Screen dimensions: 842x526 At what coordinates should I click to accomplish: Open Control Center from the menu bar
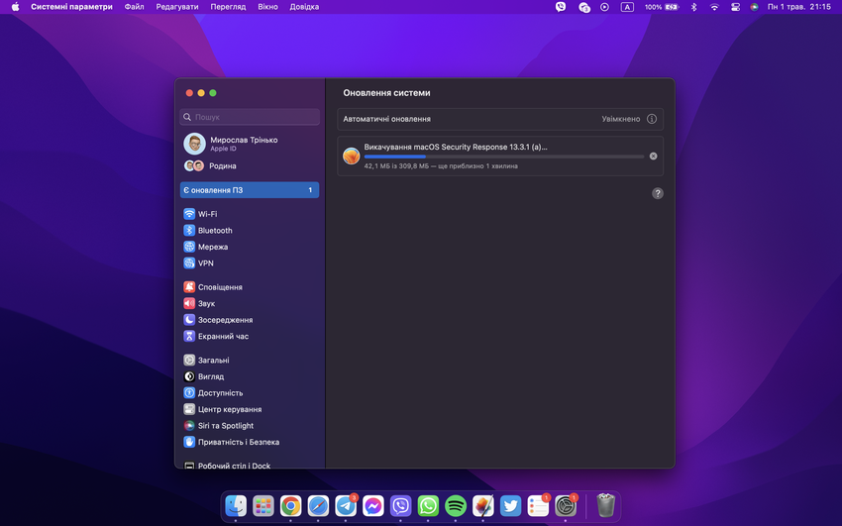pos(735,7)
